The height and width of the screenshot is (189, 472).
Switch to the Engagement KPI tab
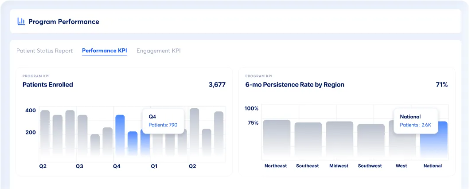click(x=159, y=51)
